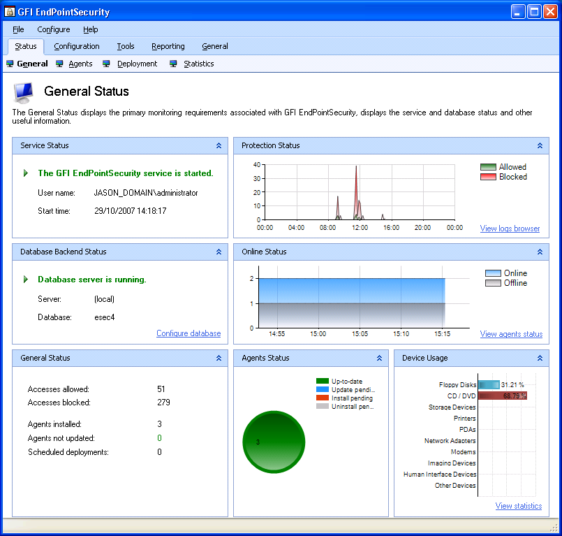562x536 pixels.
Task: Click the green agents pie chart
Action: (x=274, y=442)
